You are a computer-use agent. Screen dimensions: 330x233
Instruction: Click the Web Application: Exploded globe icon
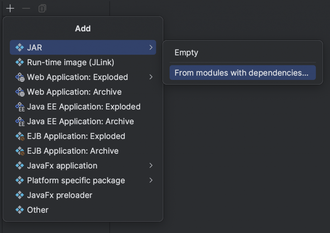tap(20, 77)
